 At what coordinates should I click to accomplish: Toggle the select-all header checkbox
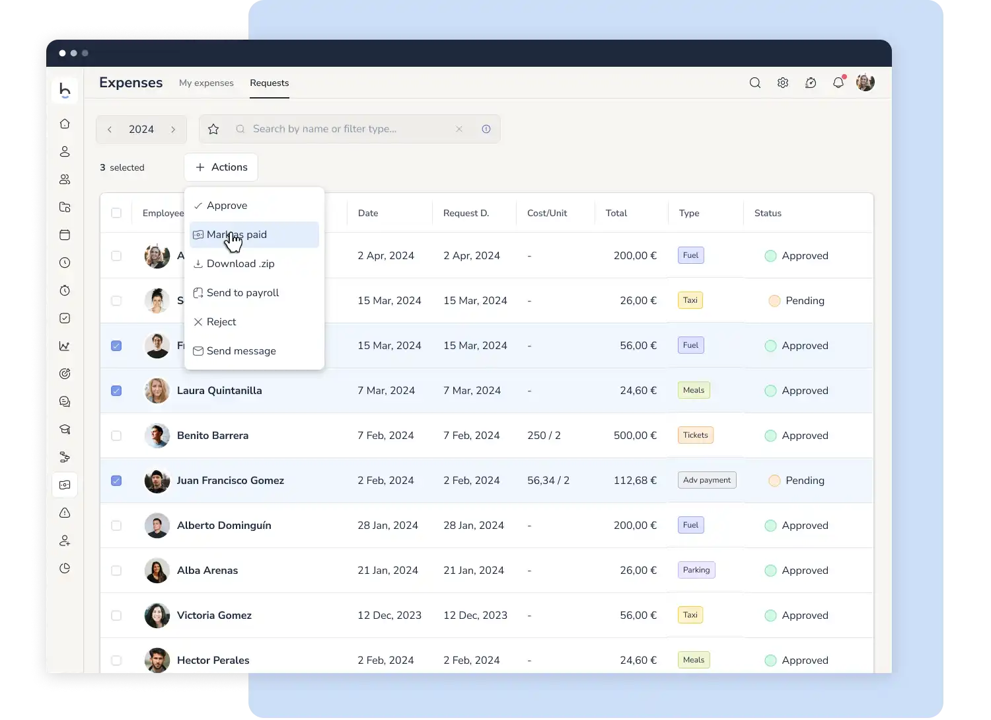pyautogui.click(x=116, y=213)
